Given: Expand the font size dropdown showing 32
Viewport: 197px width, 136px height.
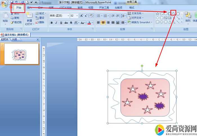Looking at the screenshot, I should click(x=77, y=15).
